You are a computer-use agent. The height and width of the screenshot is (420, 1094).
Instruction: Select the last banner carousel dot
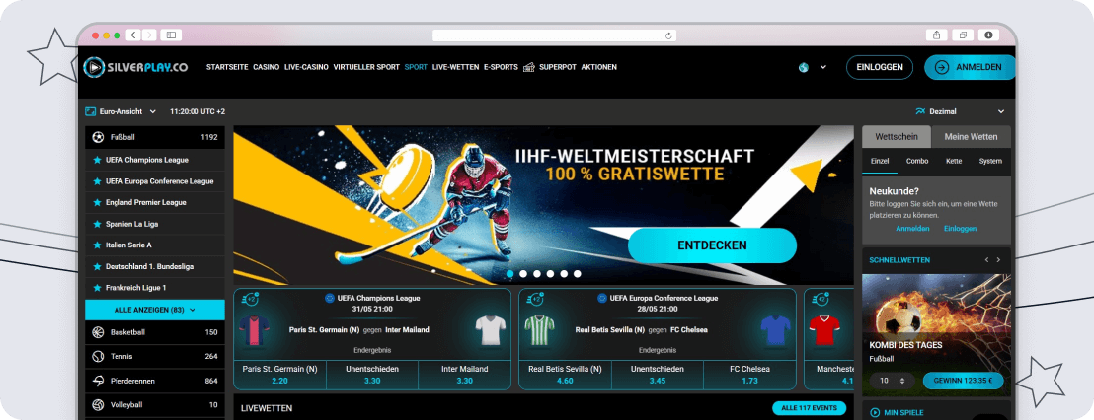[577, 274]
